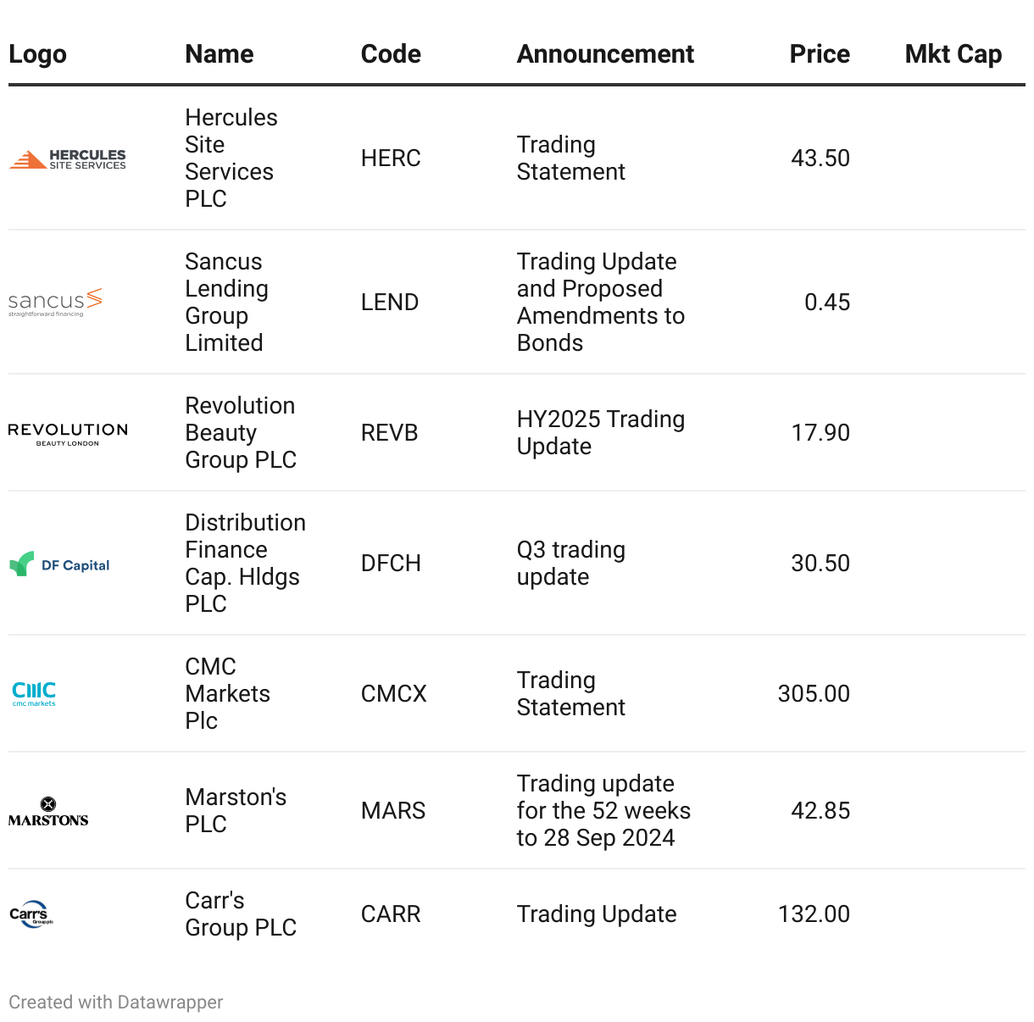Open the Created with Datawrapper link
Viewport: 1034px width, 1022px height.
coord(116,1003)
